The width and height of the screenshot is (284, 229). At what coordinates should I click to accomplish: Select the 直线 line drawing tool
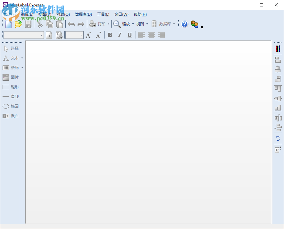(x=13, y=96)
